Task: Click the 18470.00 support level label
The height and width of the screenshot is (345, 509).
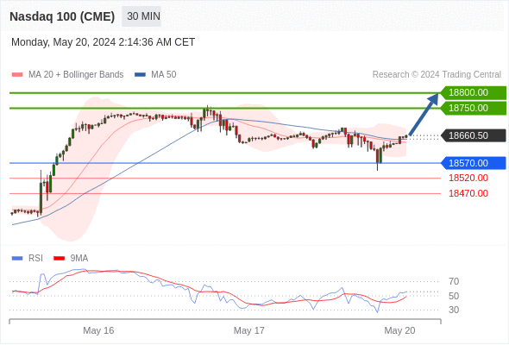Action: [x=468, y=193]
